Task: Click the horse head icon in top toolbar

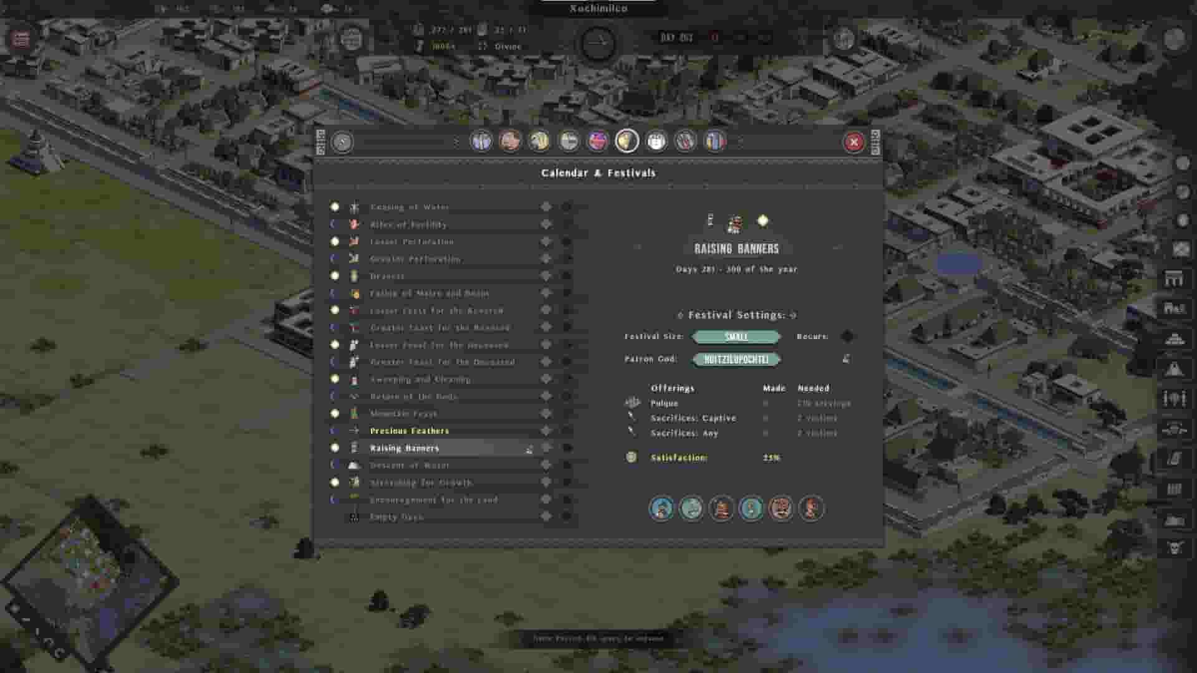Action: 539,141
